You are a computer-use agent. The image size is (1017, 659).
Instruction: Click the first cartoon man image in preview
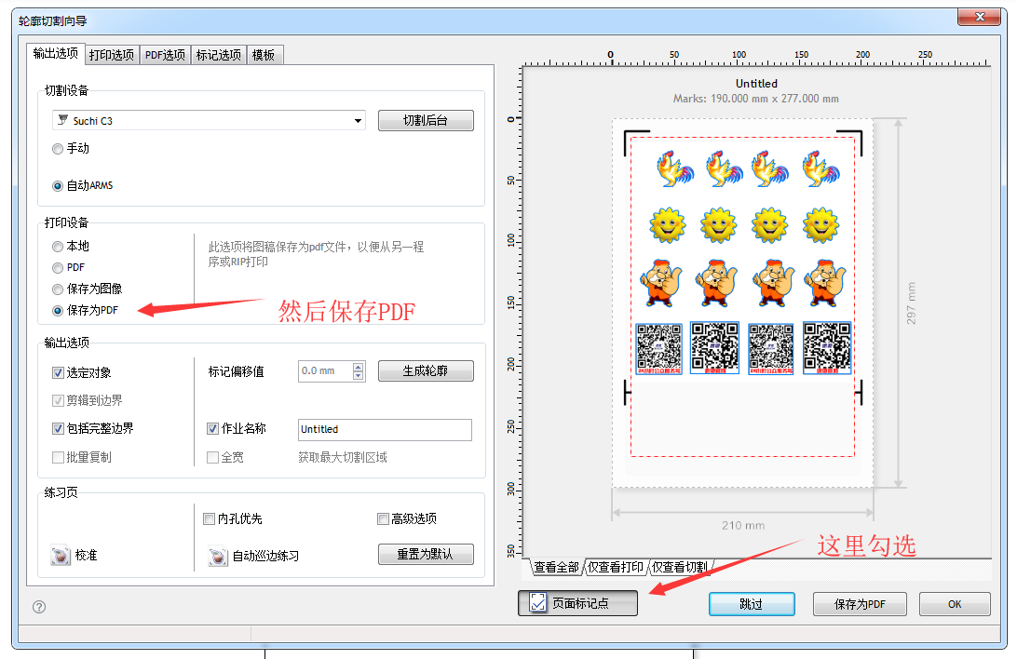[661, 283]
